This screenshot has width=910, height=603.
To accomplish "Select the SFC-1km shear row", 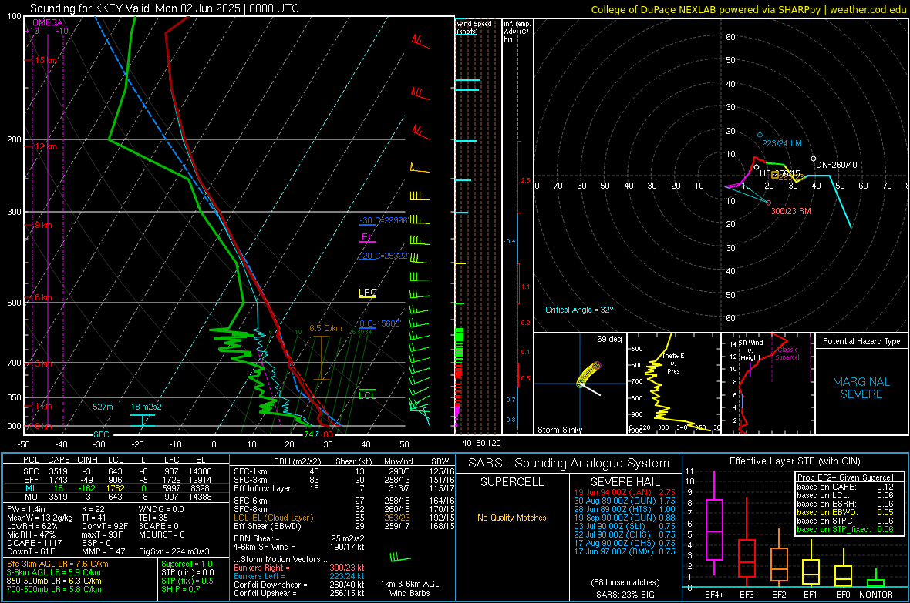I will tap(344, 472).
